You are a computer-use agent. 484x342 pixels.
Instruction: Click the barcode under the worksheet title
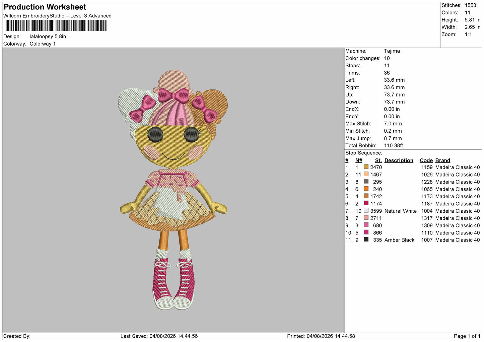click(x=56, y=26)
